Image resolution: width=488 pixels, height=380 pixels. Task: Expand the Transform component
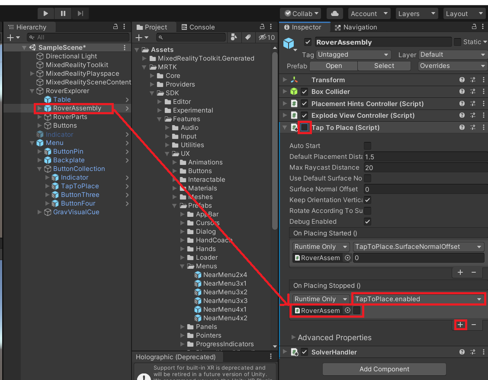(x=285, y=80)
